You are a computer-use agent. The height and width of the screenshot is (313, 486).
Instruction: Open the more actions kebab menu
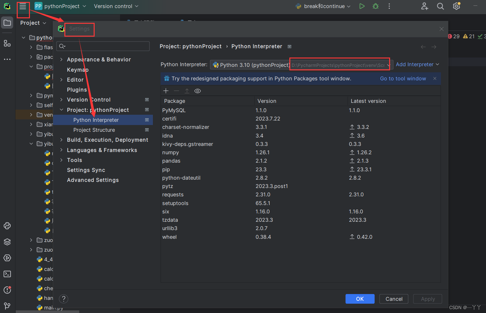pos(389,6)
